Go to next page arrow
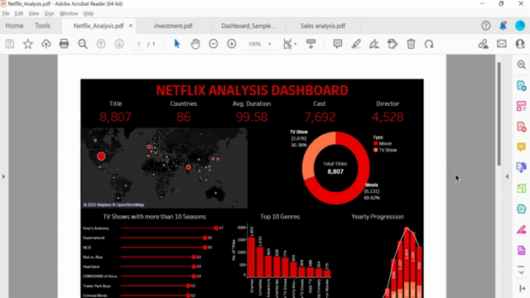The width and height of the screenshot is (530, 298). tap(119, 44)
